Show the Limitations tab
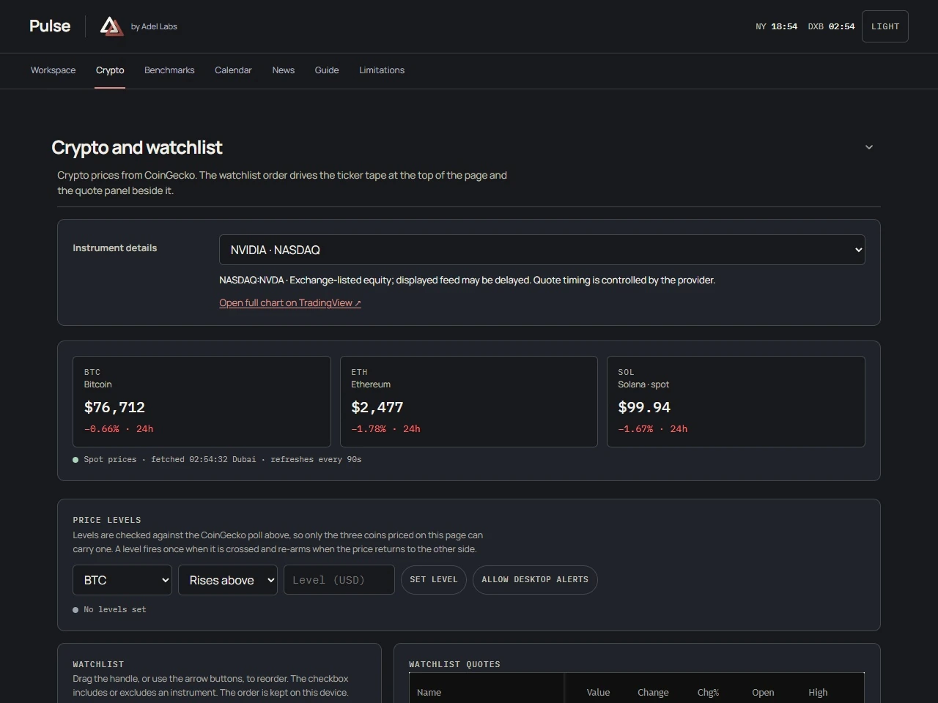 [382, 70]
